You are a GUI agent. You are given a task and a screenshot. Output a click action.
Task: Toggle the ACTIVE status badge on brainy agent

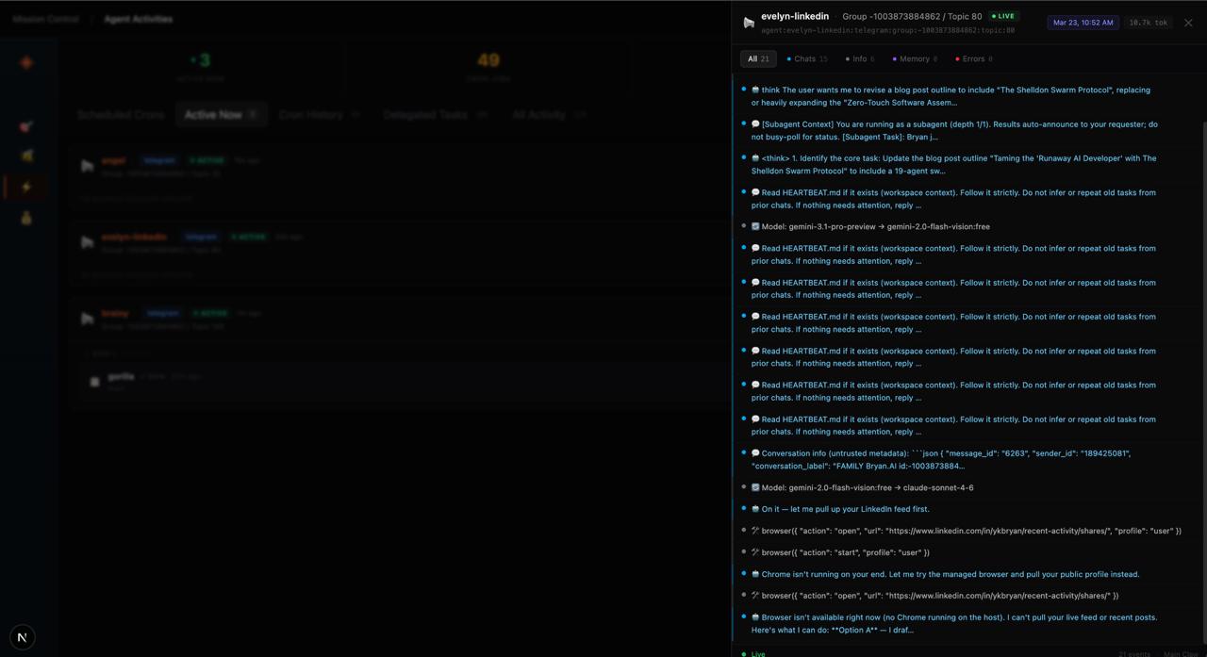point(209,313)
